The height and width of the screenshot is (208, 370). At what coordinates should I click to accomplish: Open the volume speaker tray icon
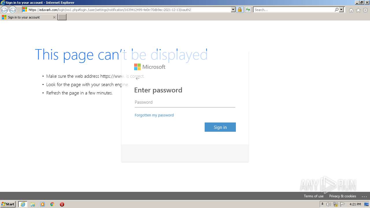[x=329, y=204]
